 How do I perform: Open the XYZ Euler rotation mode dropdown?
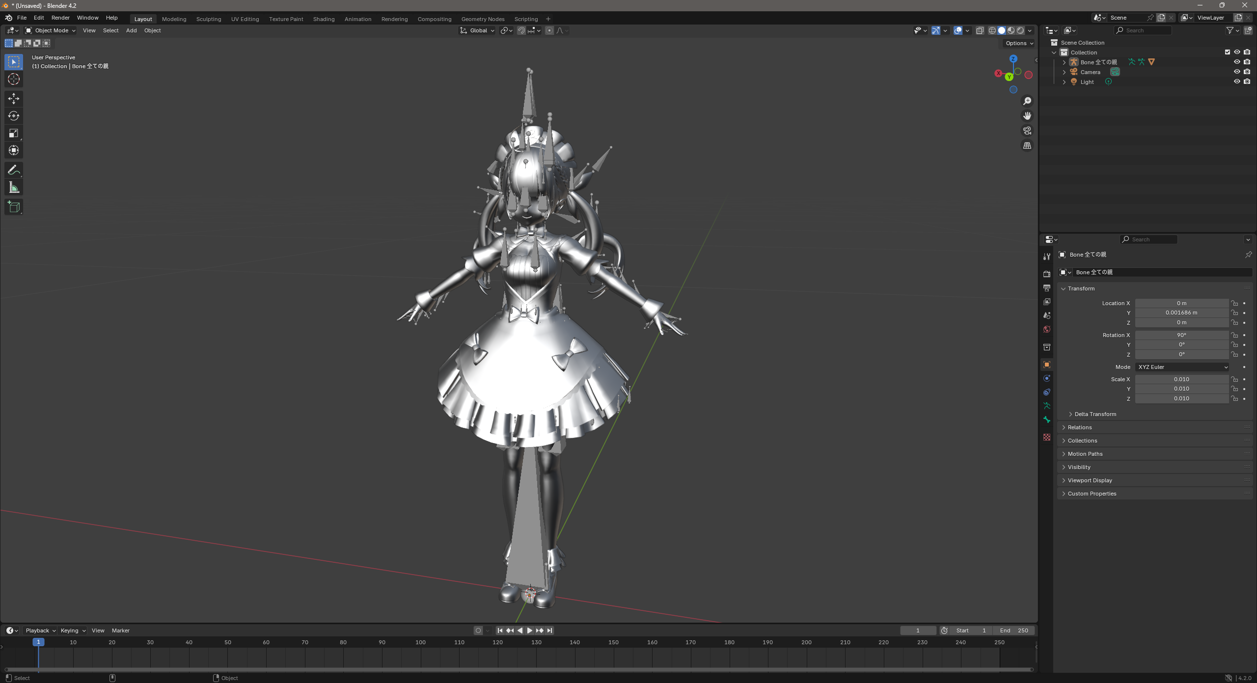(x=1182, y=367)
